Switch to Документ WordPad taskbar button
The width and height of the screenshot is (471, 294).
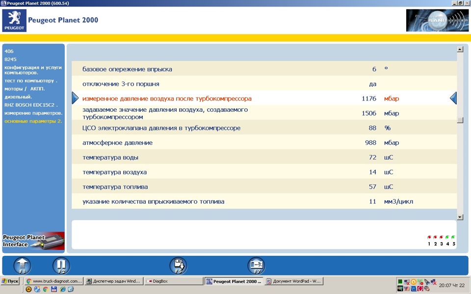[x=294, y=281]
